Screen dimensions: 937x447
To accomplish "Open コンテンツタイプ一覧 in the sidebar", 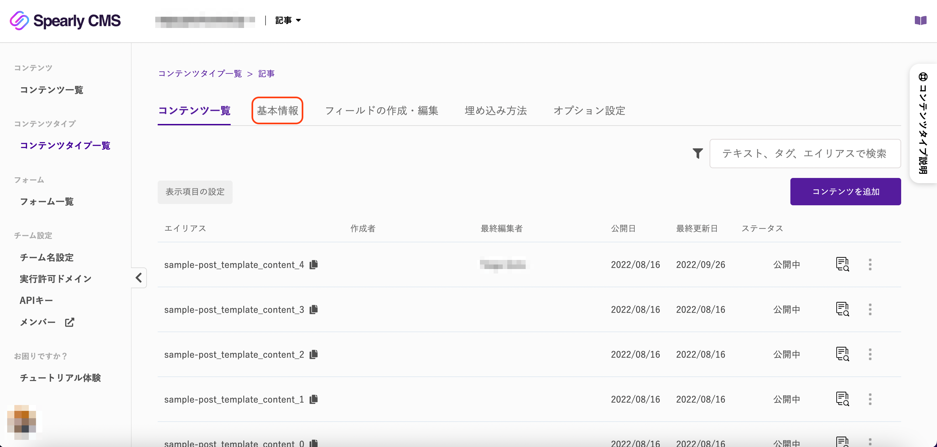I will 65,146.
